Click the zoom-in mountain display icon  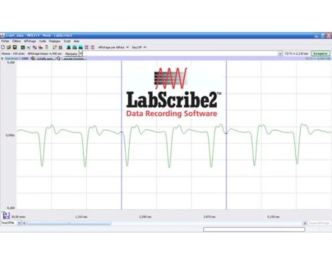tap(69, 47)
